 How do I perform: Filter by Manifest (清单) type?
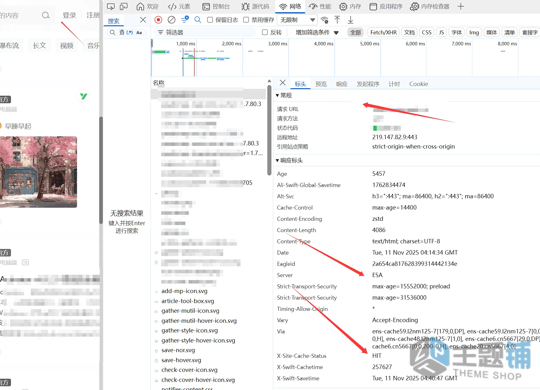click(x=509, y=32)
